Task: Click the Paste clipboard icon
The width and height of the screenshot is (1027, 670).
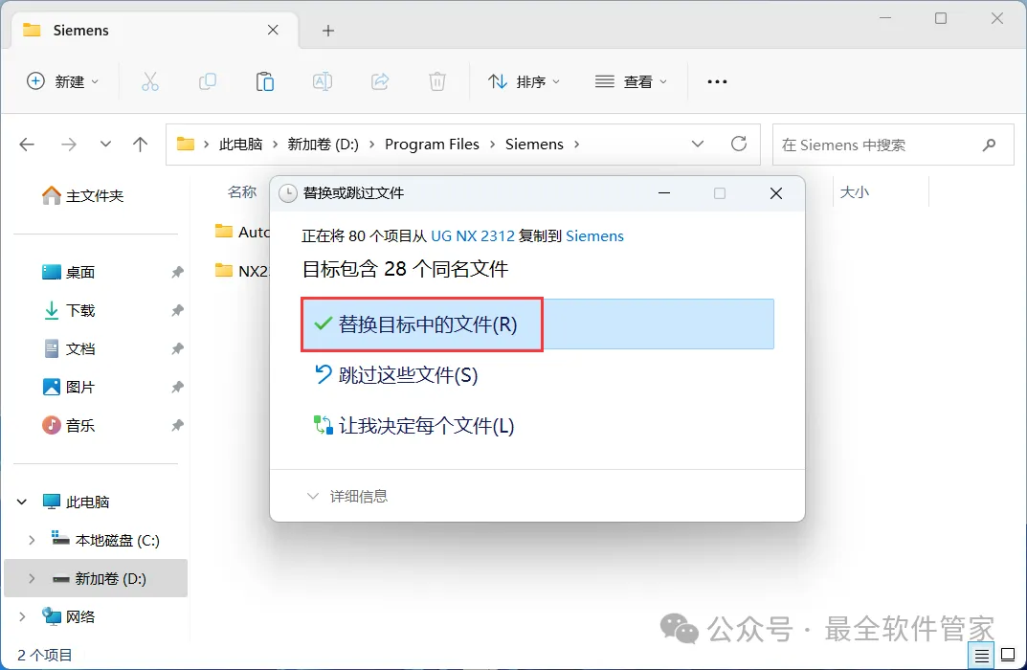Action: pos(264,82)
